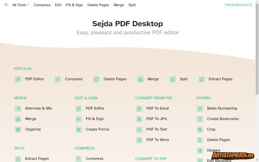Open the Delete Pages trash icon under Popular
Screen dimensions: 259x162
click(96, 79)
